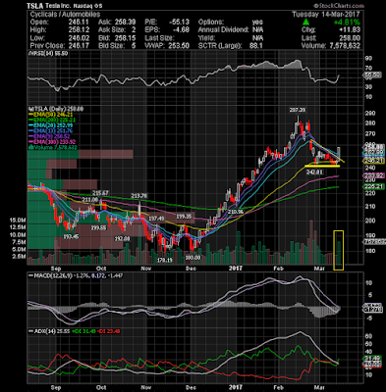Click the EPS value "-4.68"
Image resolution: width=386 pixels, height=392 pixels.
(x=181, y=30)
